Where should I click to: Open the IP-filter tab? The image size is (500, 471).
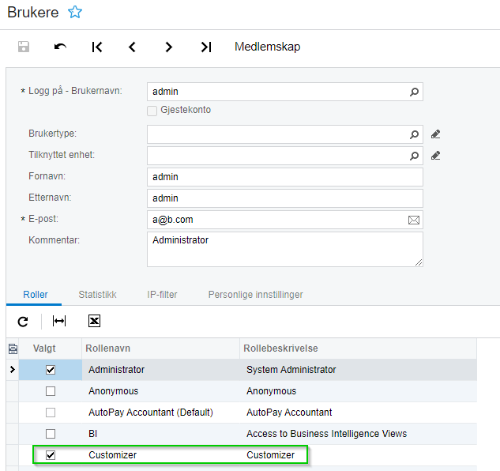(x=162, y=295)
